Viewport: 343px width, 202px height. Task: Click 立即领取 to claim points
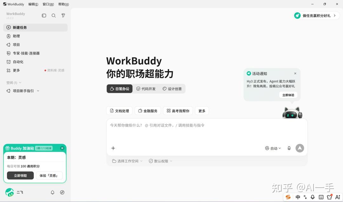(20, 176)
